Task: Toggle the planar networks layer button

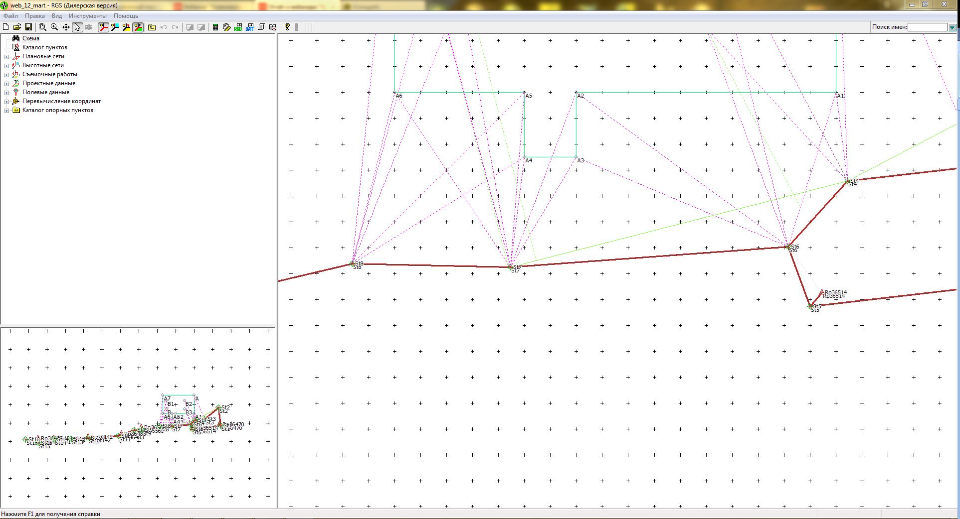Action: pyautogui.click(x=103, y=27)
